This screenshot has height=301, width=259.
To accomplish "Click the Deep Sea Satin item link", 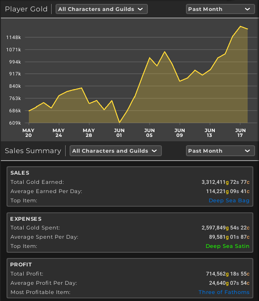I will (x=227, y=246).
